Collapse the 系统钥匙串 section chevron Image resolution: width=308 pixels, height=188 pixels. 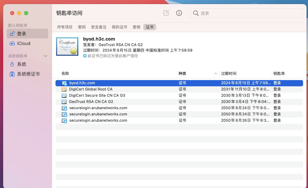(x=45, y=56)
